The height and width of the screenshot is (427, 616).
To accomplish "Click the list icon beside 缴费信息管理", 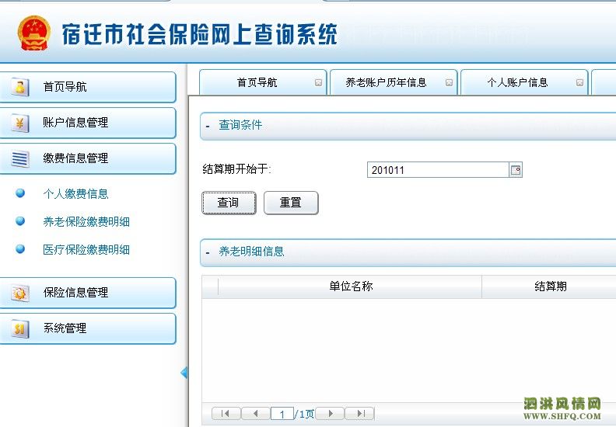I will point(20,158).
